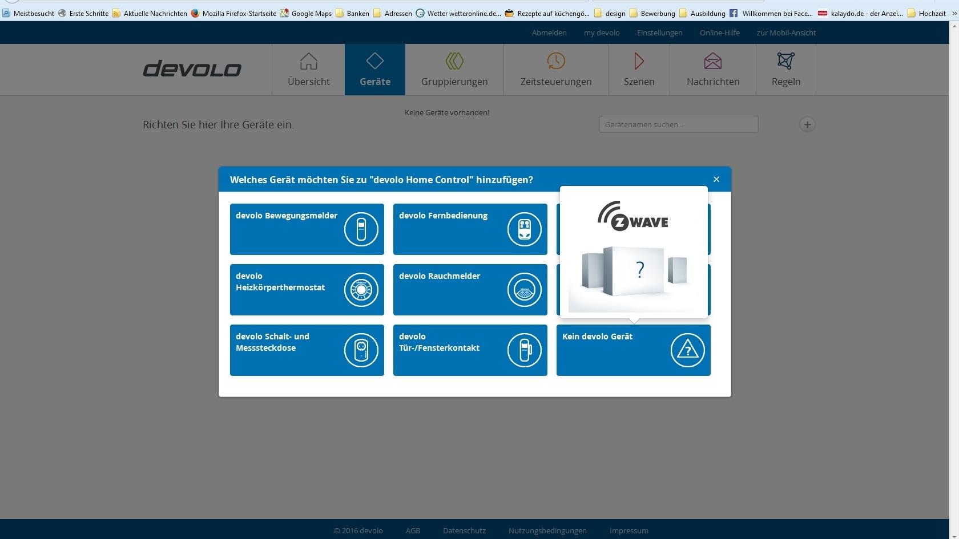Open the Einstellungen link
The height and width of the screenshot is (539, 959).
point(659,33)
